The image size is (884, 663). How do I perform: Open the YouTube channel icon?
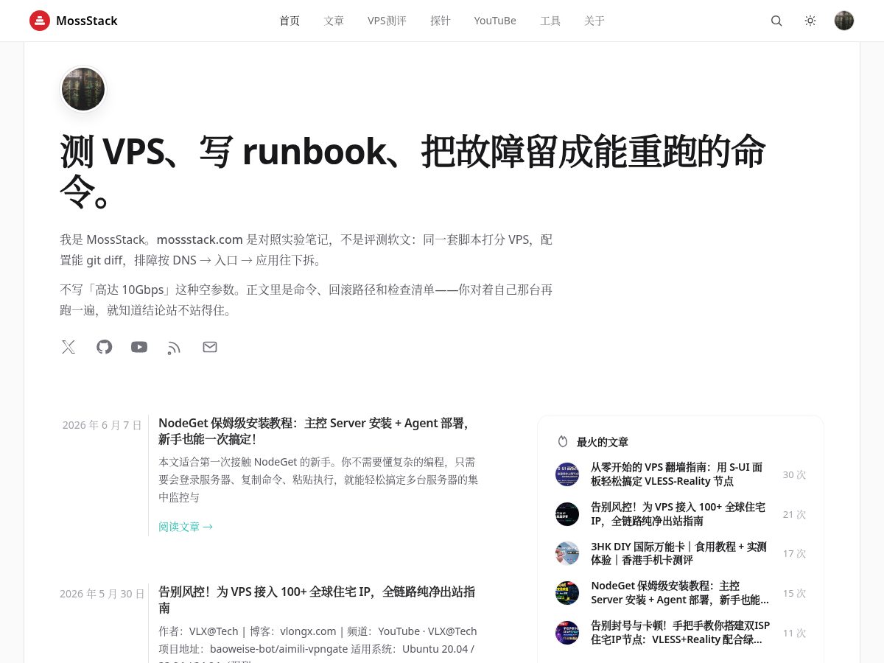[139, 347]
